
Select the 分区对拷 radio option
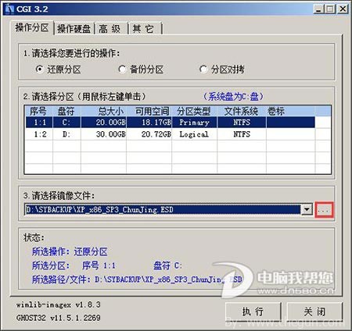pos(222,69)
